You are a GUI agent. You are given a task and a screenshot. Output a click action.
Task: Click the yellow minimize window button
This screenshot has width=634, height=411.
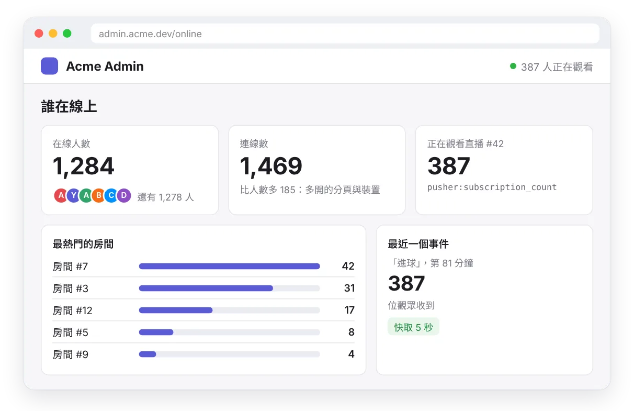pyautogui.click(x=53, y=34)
